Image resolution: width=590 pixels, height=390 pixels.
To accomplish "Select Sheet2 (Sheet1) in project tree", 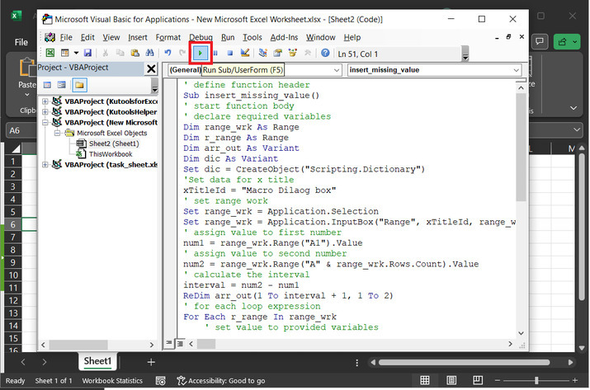I will click(x=114, y=143).
